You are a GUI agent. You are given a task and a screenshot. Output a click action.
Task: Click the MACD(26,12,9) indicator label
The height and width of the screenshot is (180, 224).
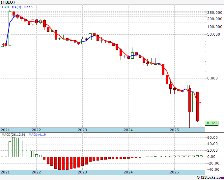13,135
